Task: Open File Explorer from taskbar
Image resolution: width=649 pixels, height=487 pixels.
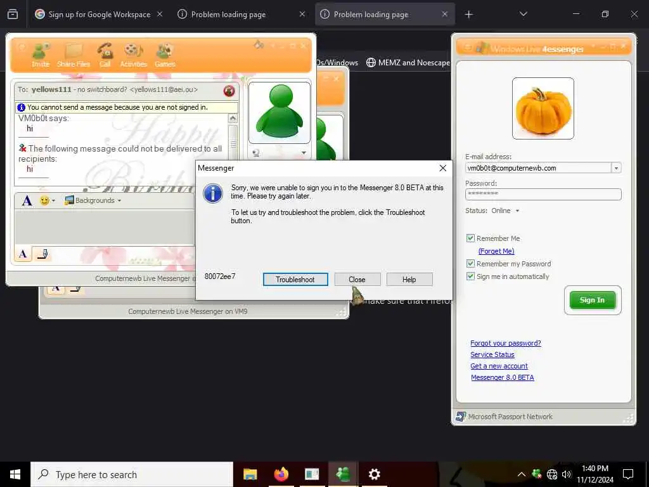Action: pos(250,474)
